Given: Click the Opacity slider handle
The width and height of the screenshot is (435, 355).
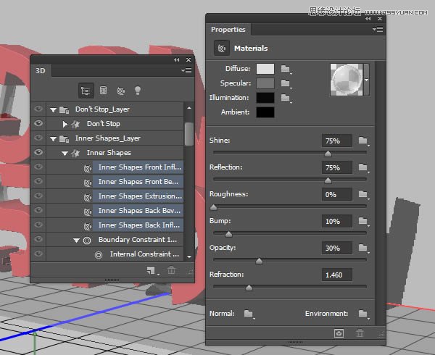Looking at the screenshot, I should 259,261.
